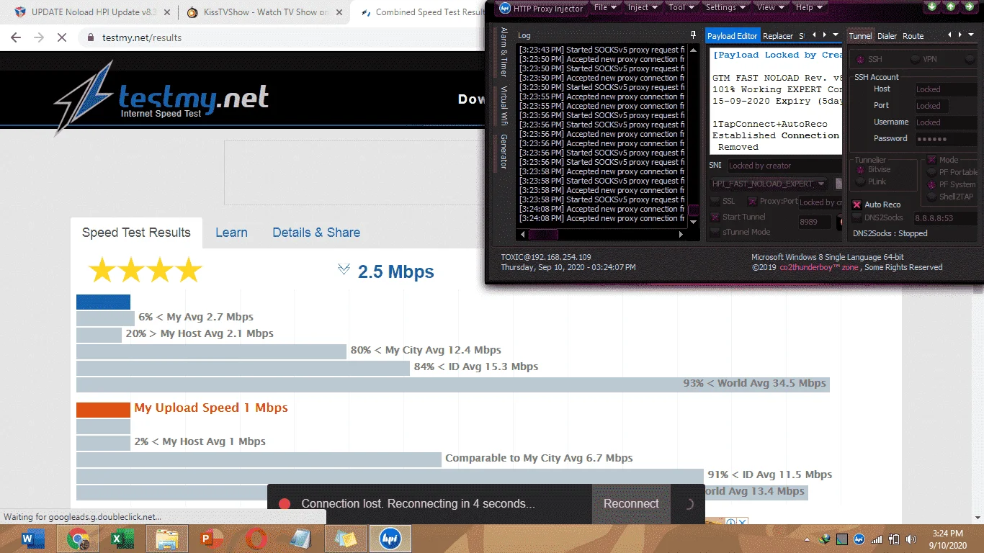
Task: Open Opera browser from taskbar
Action: click(x=256, y=539)
